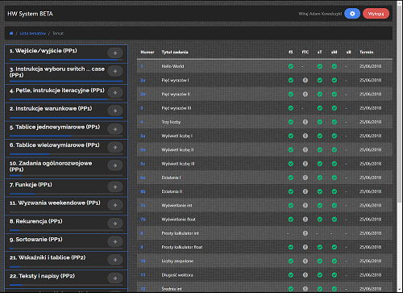Click the Wyświetlanie int task title
This screenshot has width=403, height=293.
tap(177, 205)
